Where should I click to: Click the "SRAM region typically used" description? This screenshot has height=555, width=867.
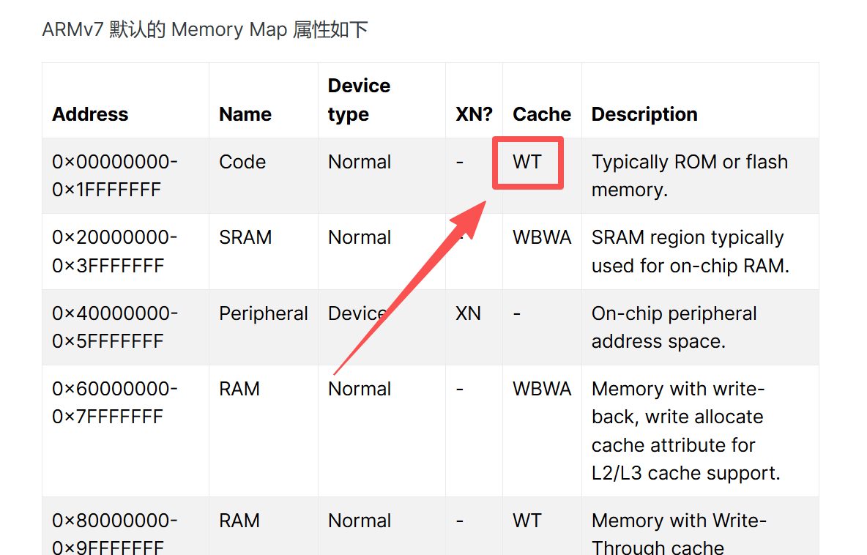[x=690, y=251]
